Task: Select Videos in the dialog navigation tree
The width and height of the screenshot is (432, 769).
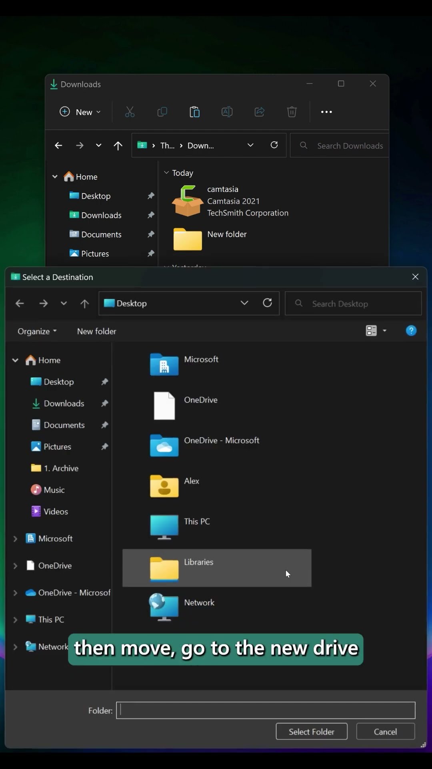Action: click(x=49, y=511)
